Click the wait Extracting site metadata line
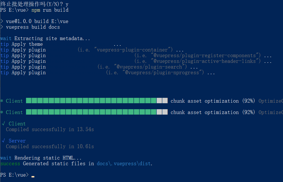This screenshot has width=283, height=182. point(45,38)
